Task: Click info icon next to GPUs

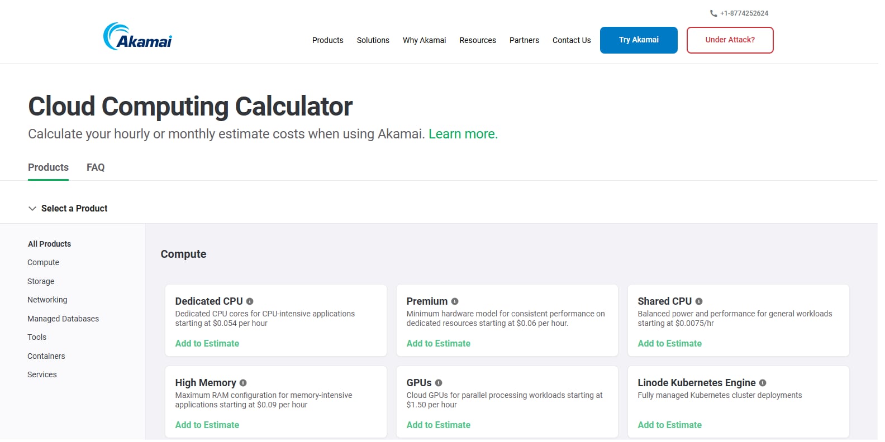Action: coord(439,383)
